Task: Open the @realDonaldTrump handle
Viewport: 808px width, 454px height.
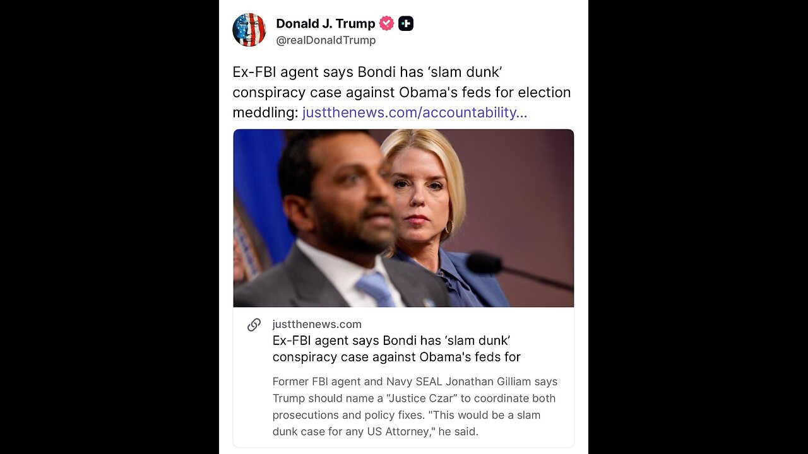Action: point(326,40)
